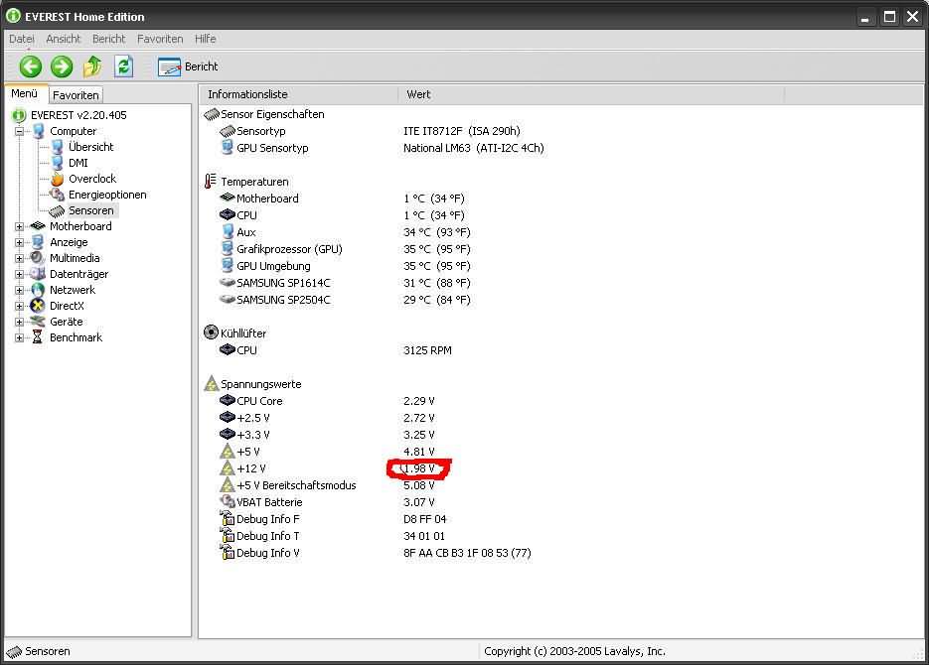Image resolution: width=929 pixels, height=665 pixels.
Task: Click the Netzwerk globe icon
Action: coord(38,290)
